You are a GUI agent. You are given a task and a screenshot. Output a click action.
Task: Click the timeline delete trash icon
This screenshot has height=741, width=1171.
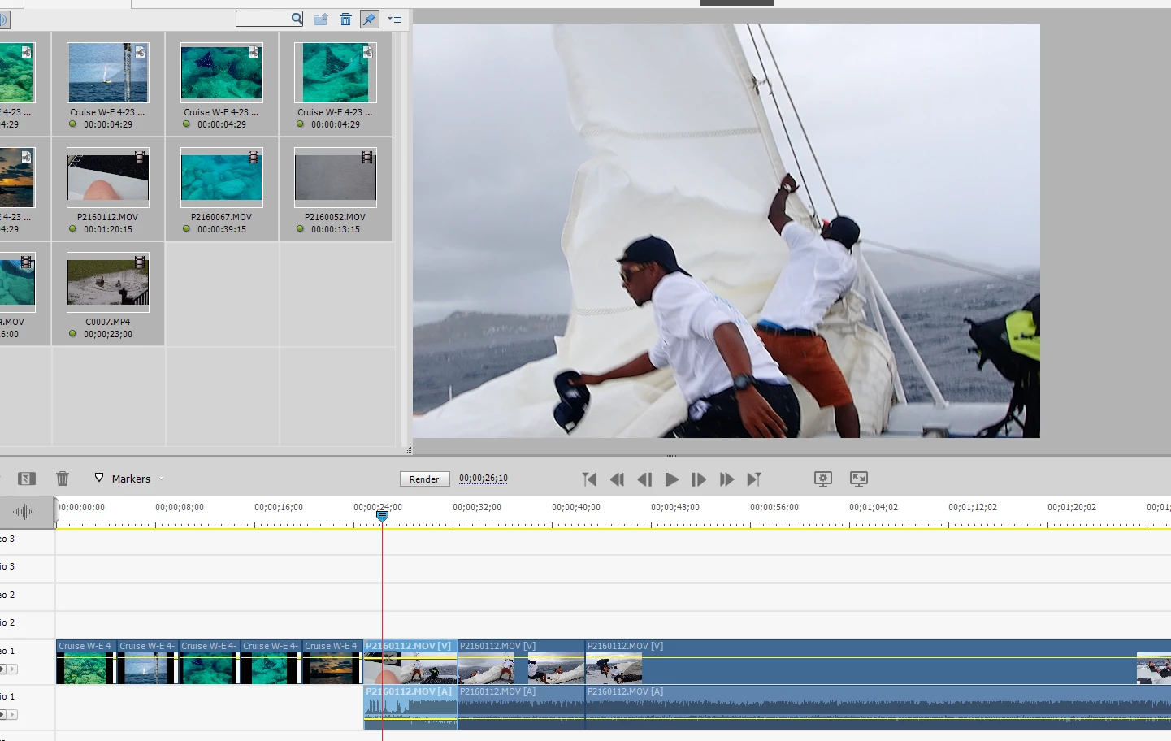[x=63, y=479]
